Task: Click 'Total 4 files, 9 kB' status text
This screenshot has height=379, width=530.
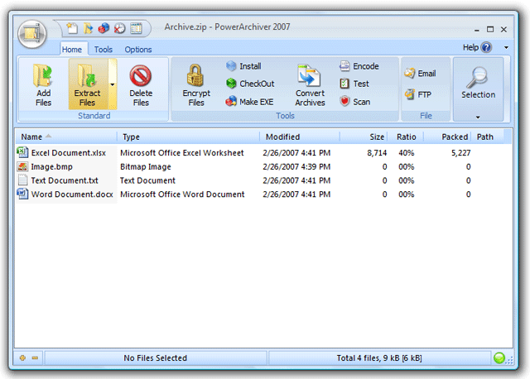Action: tap(379, 358)
